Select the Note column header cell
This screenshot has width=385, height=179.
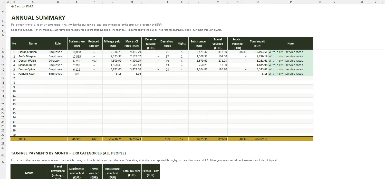291,43
